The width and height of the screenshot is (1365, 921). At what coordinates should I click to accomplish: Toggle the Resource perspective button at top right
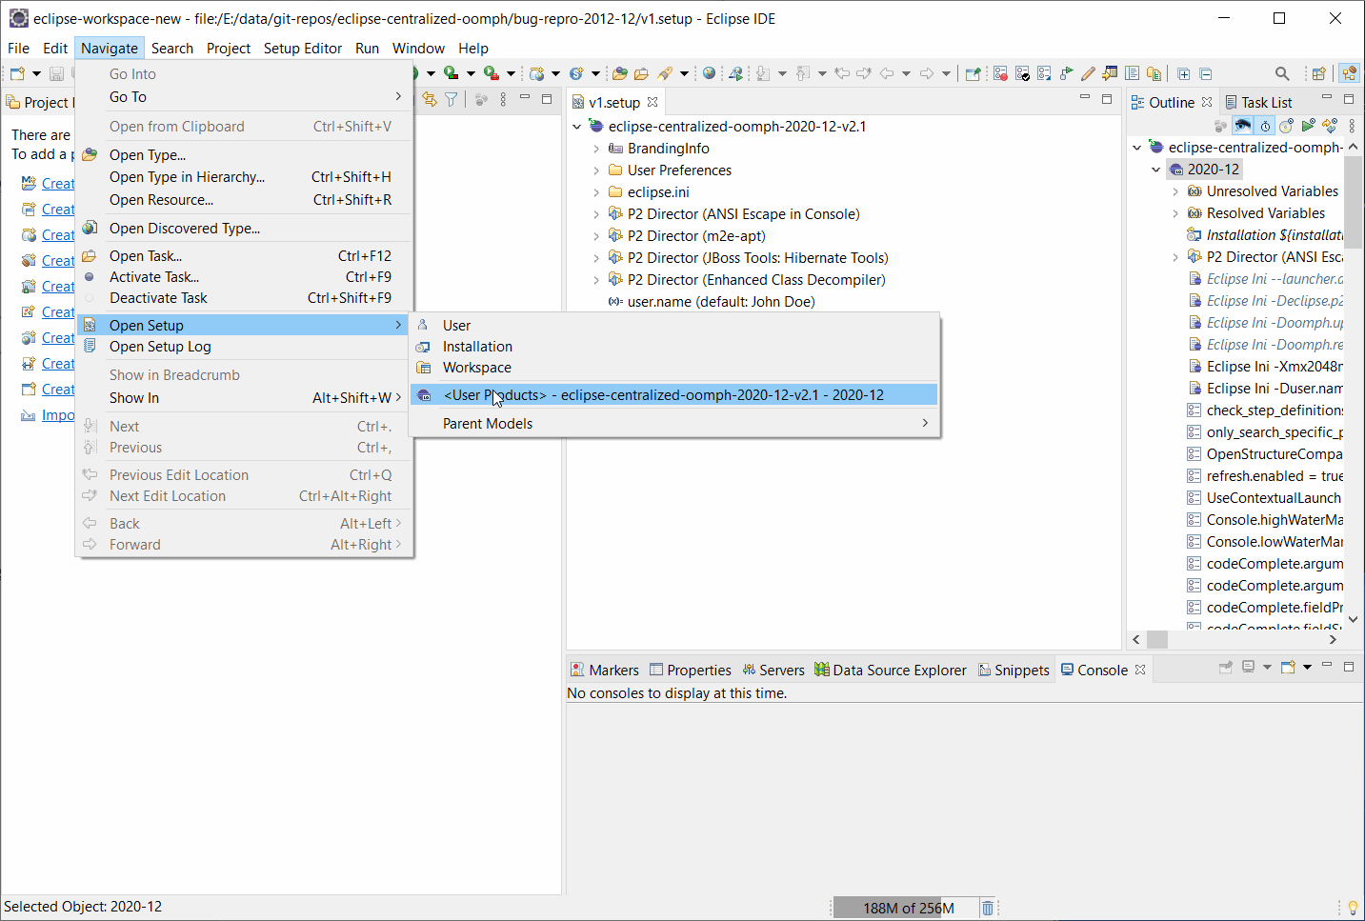(1349, 73)
